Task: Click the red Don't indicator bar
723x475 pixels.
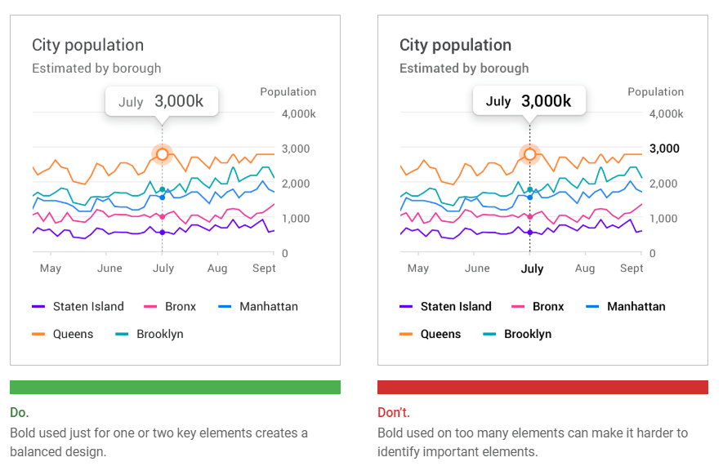Action: pyautogui.click(x=542, y=387)
